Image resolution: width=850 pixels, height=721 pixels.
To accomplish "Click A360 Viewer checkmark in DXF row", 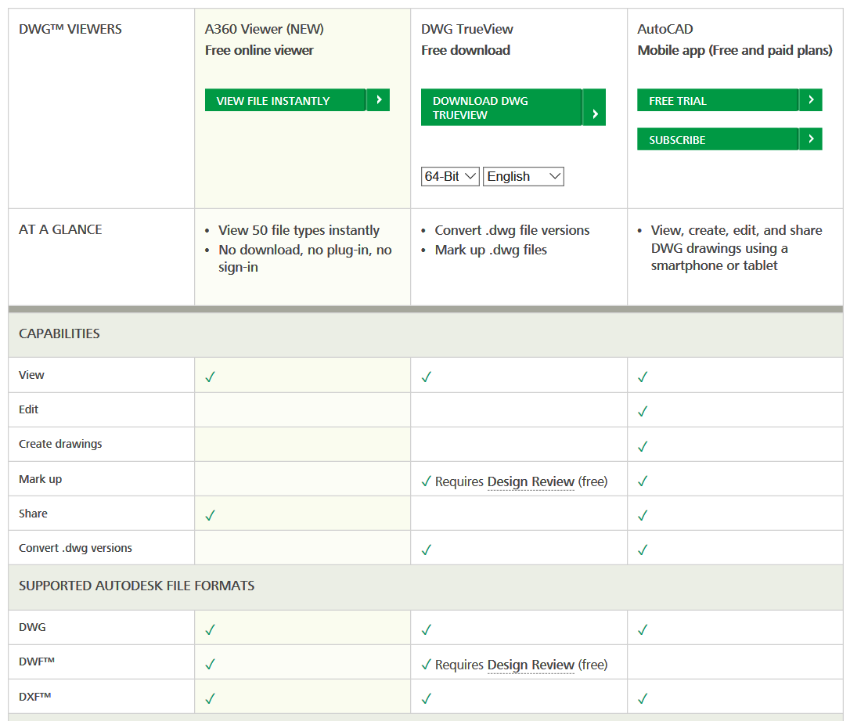I will pyautogui.click(x=211, y=699).
